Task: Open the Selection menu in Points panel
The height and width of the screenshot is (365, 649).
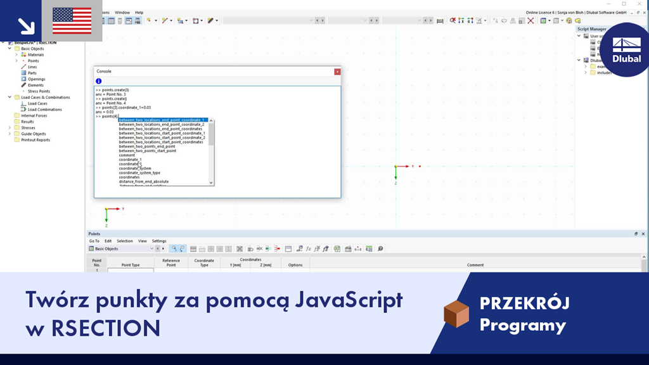Action: [125, 241]
